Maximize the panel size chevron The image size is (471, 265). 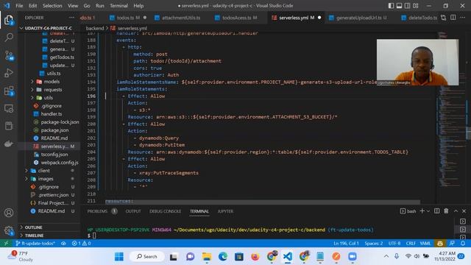click(x=456, y=211)
